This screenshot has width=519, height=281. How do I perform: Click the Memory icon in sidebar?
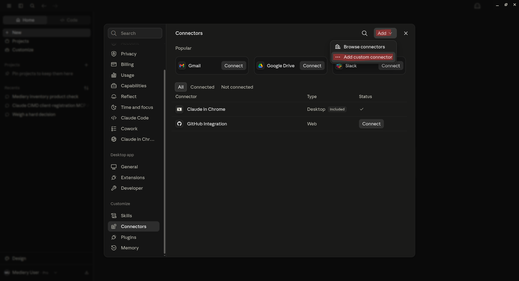[114, 248]
